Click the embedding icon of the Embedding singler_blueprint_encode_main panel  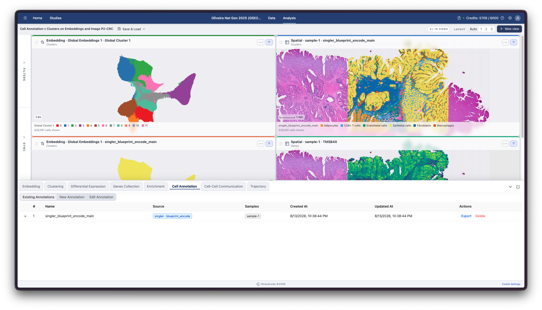pyautogui.click(x=42, y=144)
